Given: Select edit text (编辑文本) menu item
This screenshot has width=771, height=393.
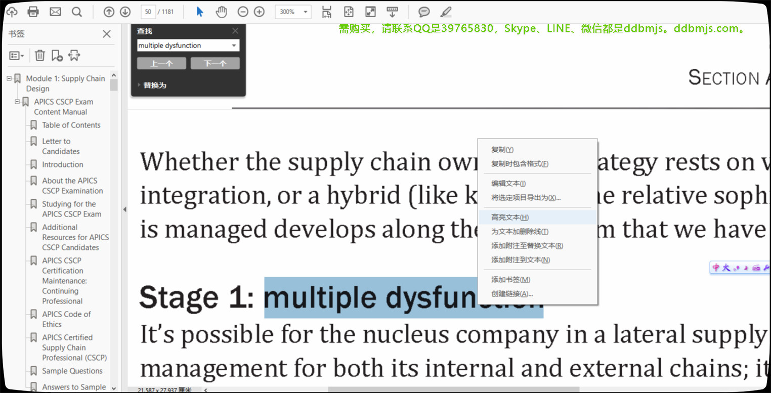Looking at the screenshot, I should tap(537, 184).
